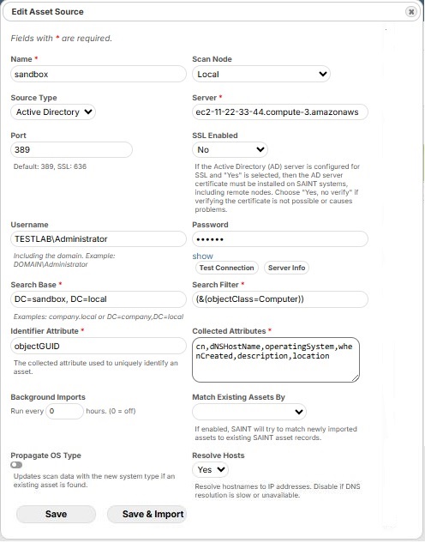The width and height of the screenshot is (425, 543).
Task: Click the Username field with TESTLAB\Administrator
Action: tap(99, 239)
